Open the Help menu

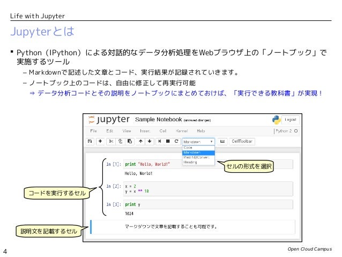[200, 131]
